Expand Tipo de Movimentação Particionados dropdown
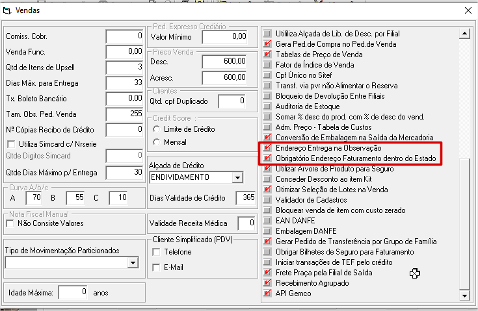 click(133, 262)
